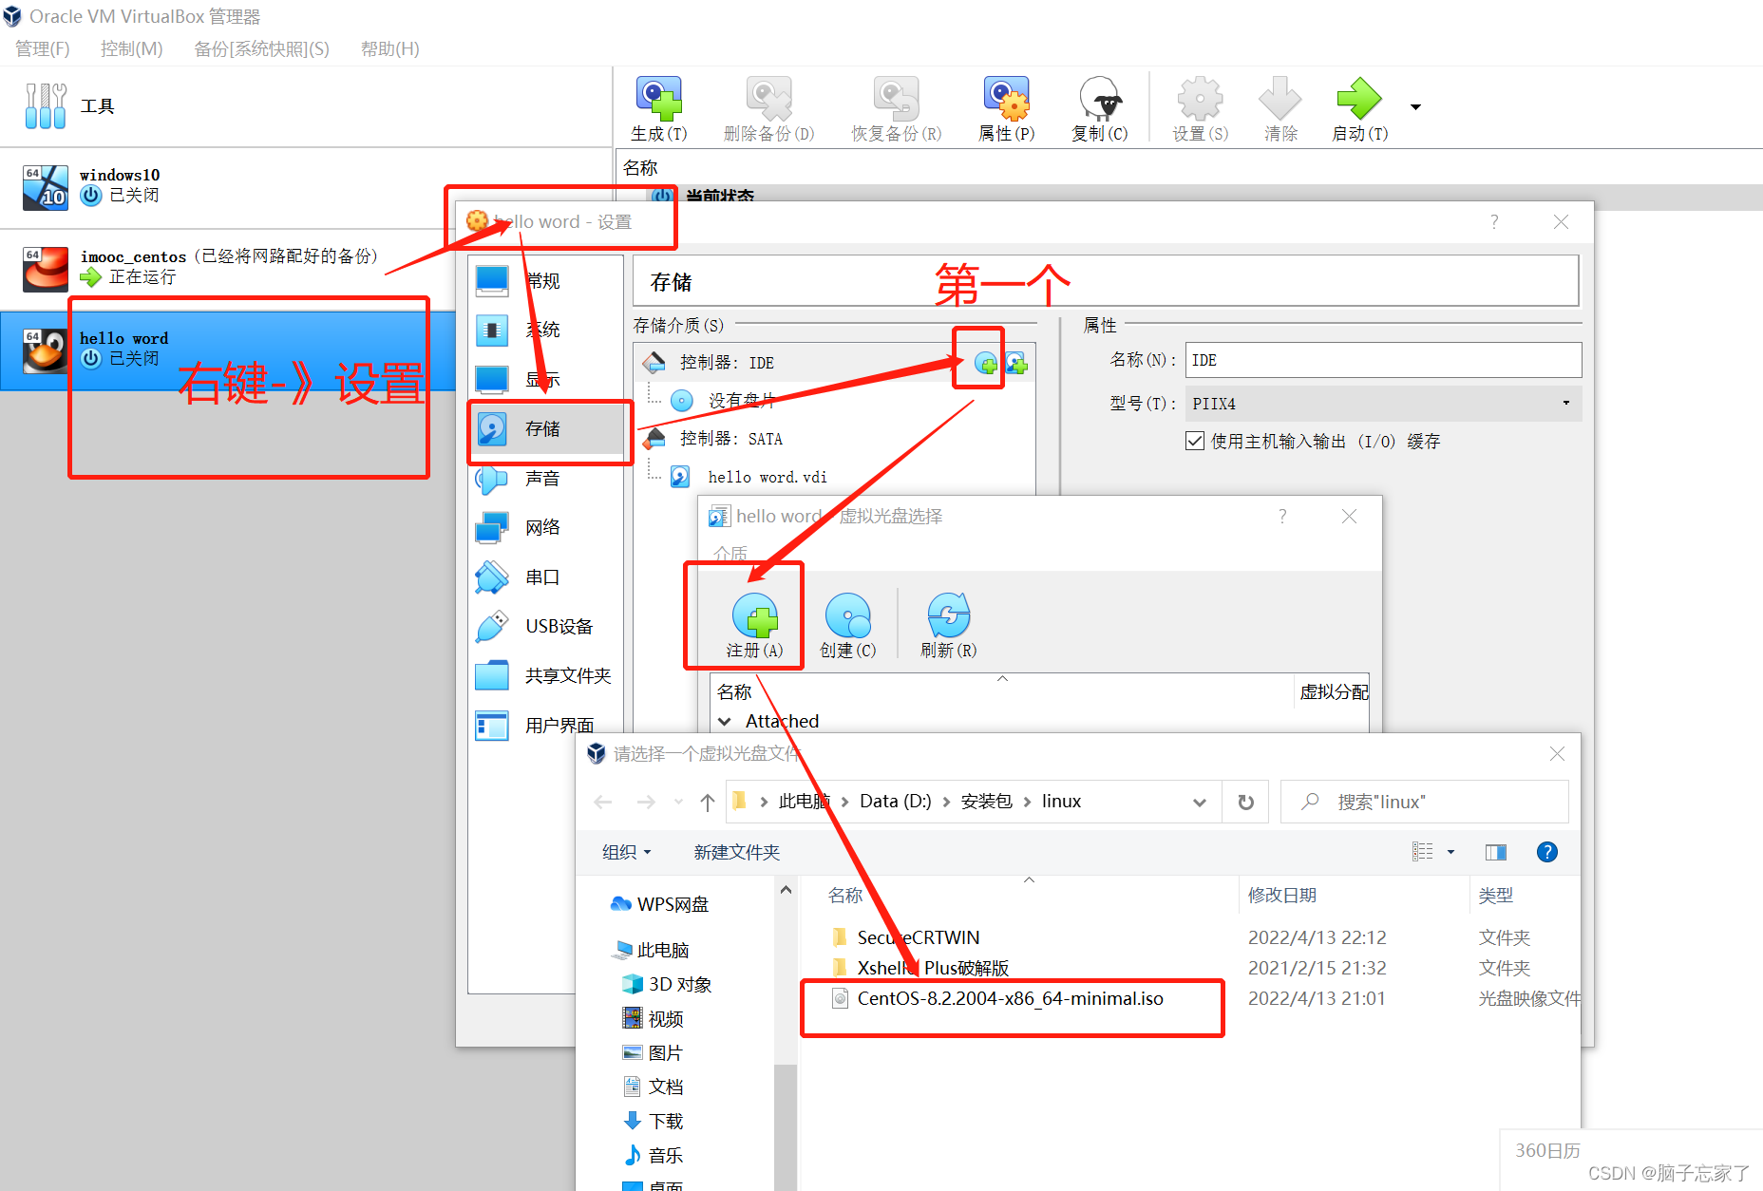
Task: Click help button in 虚拟光盘选择 dialog
Action: click(1282, 516)
